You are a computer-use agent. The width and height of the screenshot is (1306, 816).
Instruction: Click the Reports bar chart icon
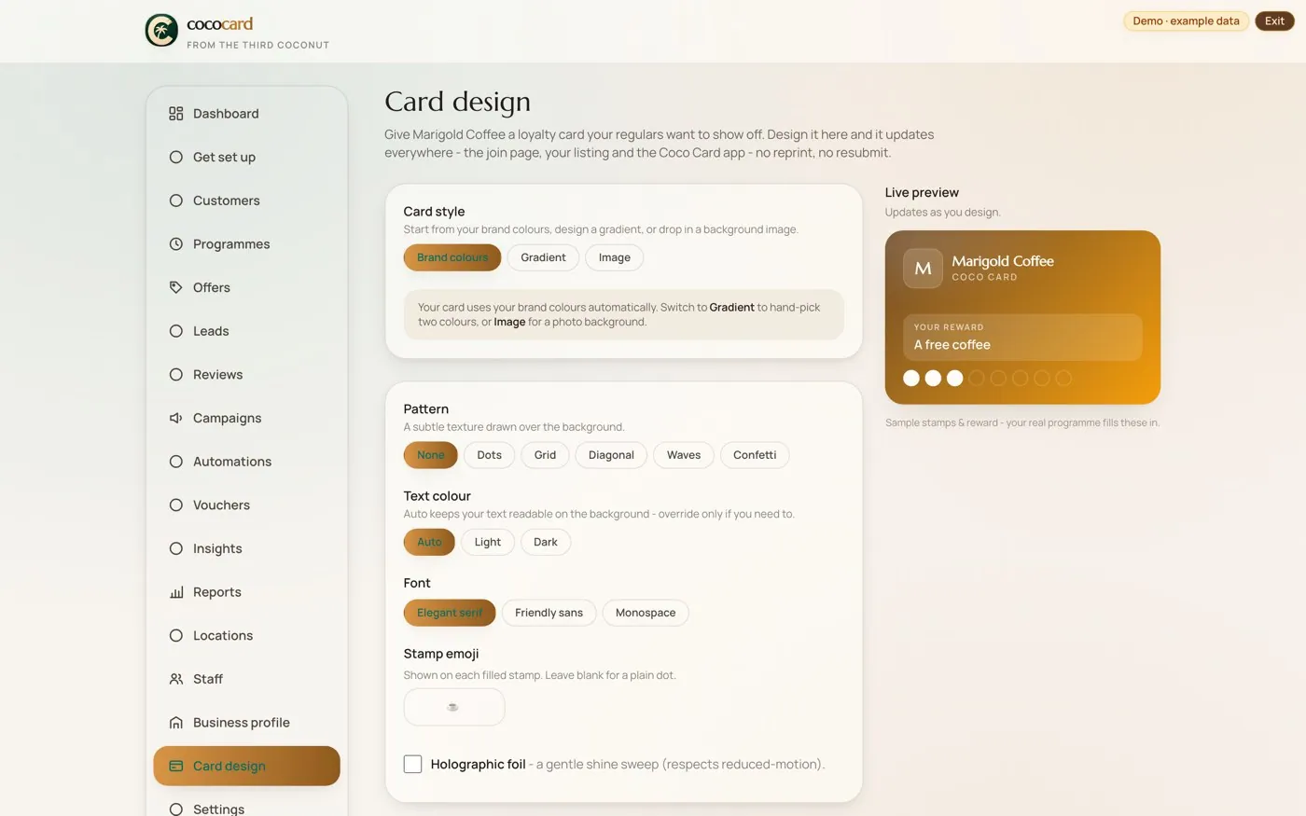175,592
